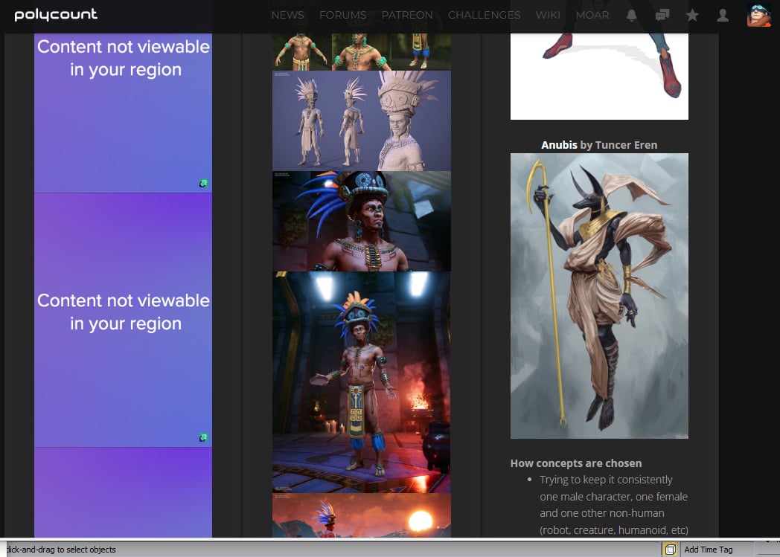This screenshot has height=557, width=780.
Task: Open the top colored Aztec character turnaround image
Action: (x=362, y=51)
